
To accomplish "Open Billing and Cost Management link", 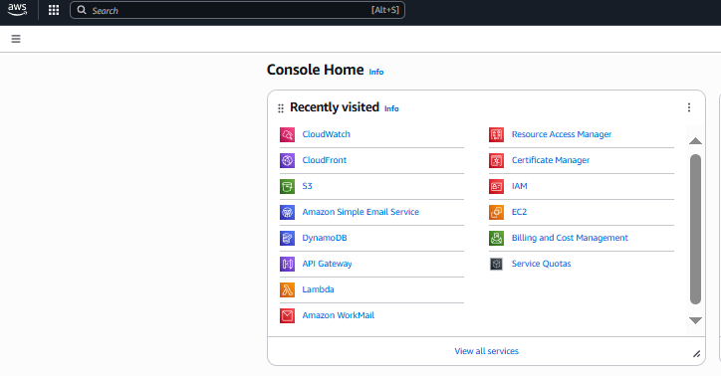I will (x=570, y=238).
